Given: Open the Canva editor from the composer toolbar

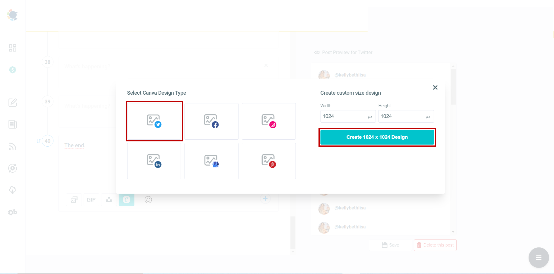Looking at the screenshot, I should click(x=127, y=200).
